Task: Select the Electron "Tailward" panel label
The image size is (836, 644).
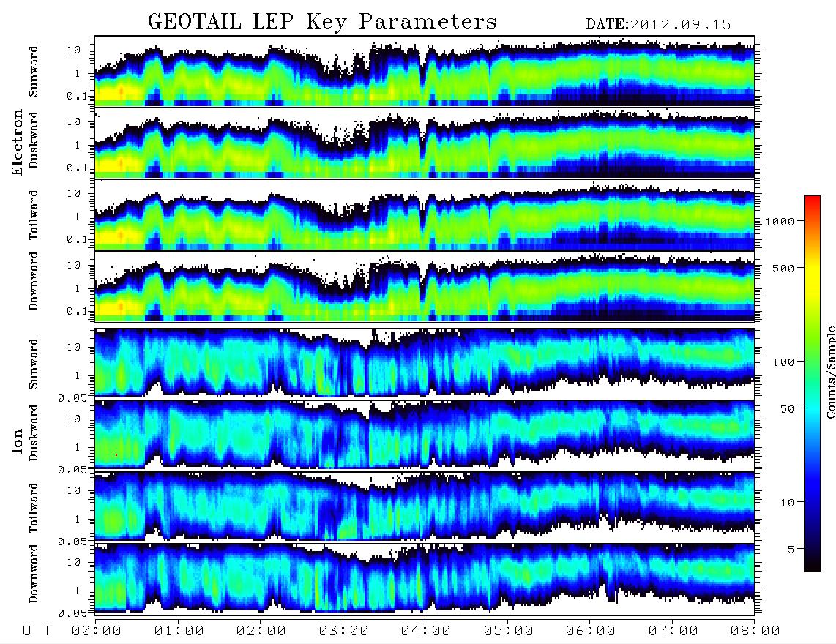Action: pyautogui.click(x=34, y=214)
